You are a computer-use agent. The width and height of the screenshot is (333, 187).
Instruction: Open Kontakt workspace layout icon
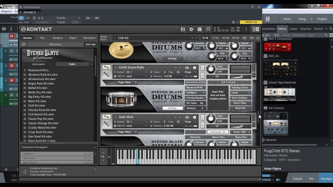click(x=200, y=29)
